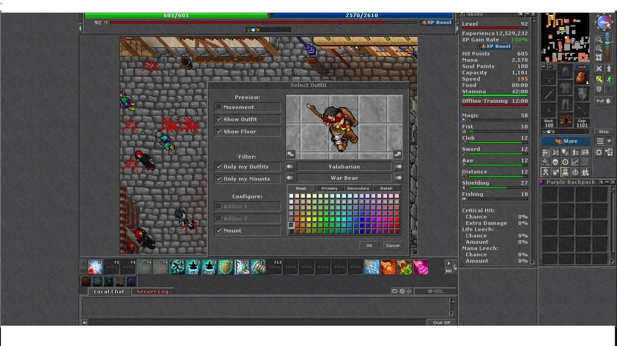Click the skull icon in sidebar grid

tap(556, 162)
